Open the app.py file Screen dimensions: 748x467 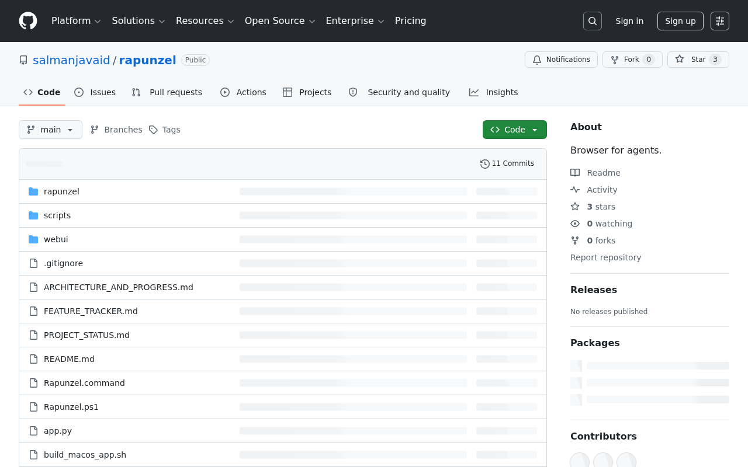tap(58, 431)
